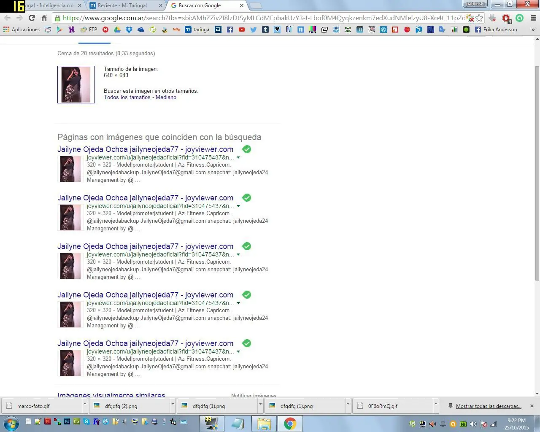The width and height of the screenshot is (540, 432).
Task: Reload the current Google search page
Action: tap(32, 18)
